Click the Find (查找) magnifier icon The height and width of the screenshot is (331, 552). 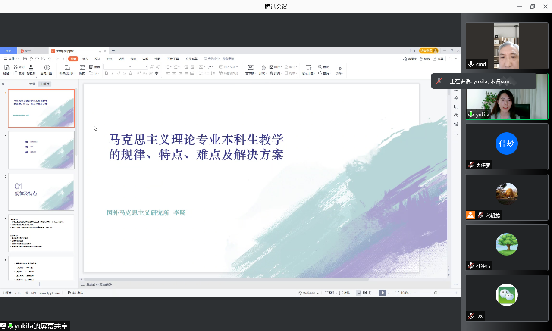tap(320, 67)
